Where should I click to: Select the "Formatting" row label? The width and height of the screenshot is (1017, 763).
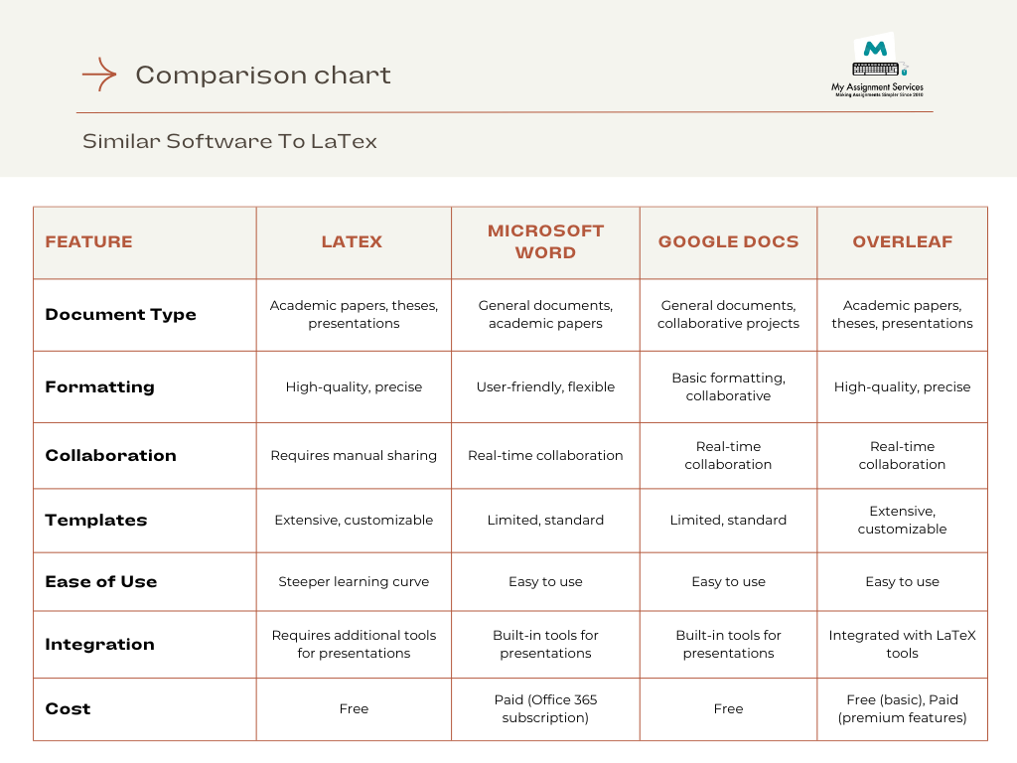click(x=100, y=387)
